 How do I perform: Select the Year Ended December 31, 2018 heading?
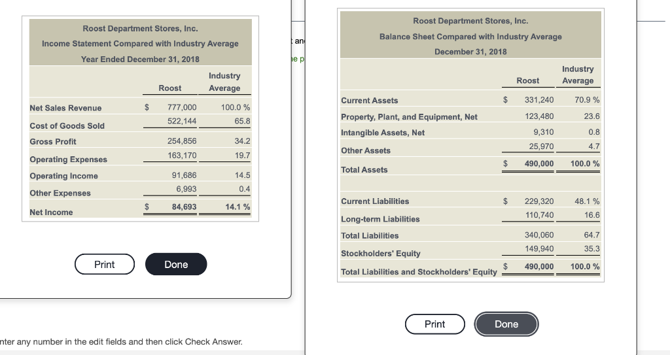(140, 59)
